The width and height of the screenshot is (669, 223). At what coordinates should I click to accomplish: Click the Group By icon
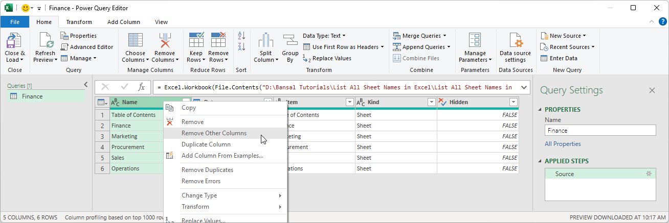290,40
